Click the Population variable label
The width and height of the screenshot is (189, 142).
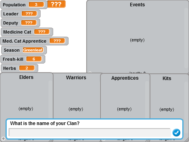point(14,5)
